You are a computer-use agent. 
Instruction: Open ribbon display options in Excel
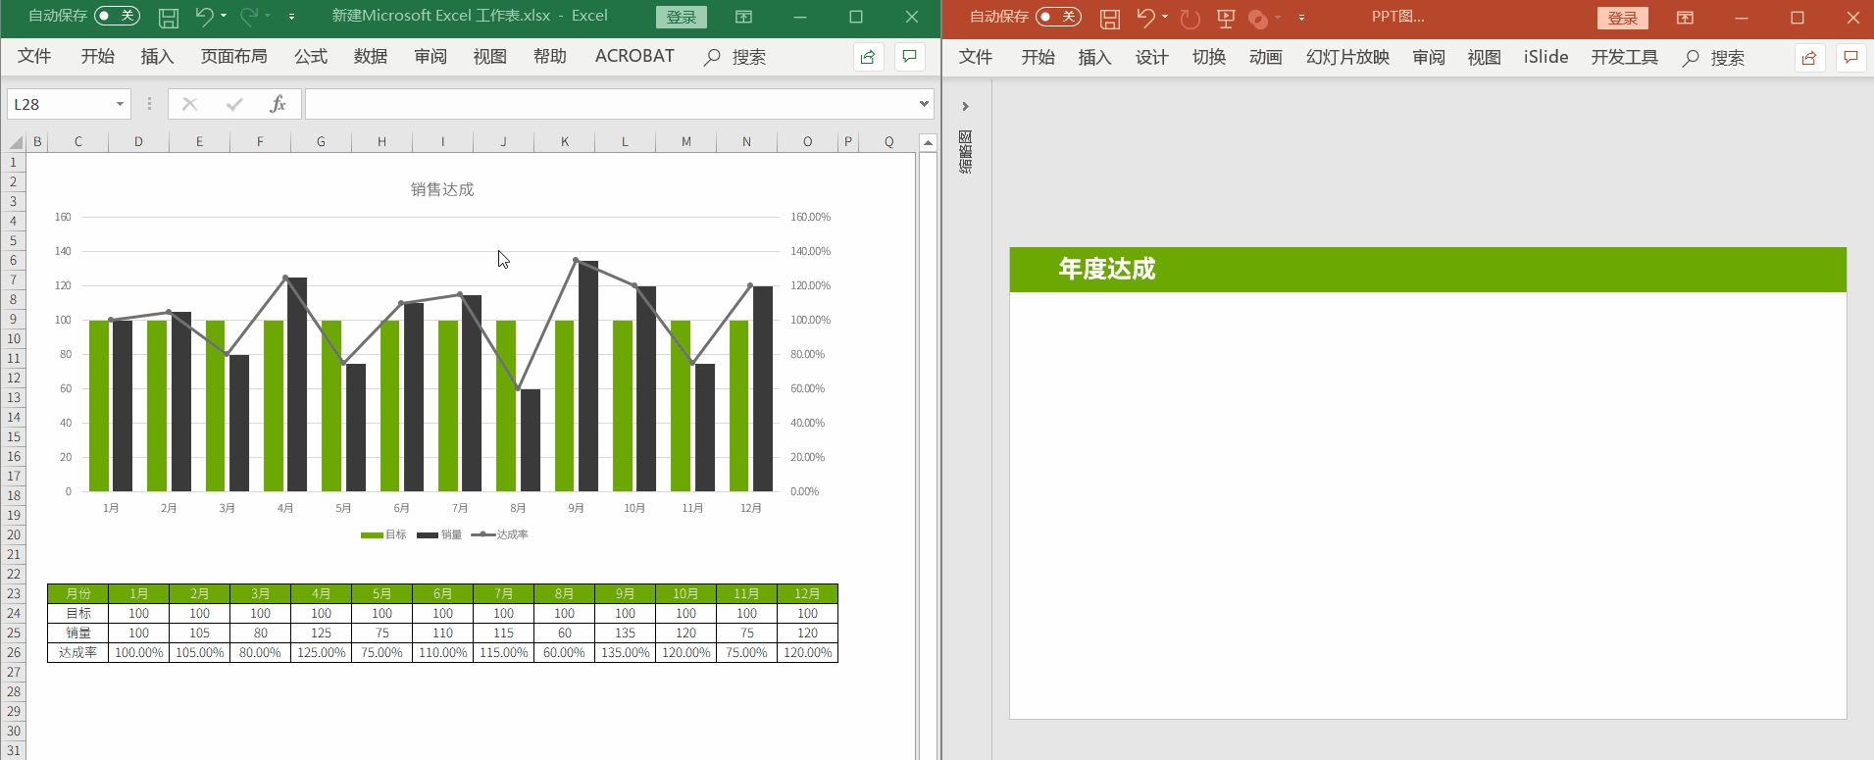tap(744, 17)
